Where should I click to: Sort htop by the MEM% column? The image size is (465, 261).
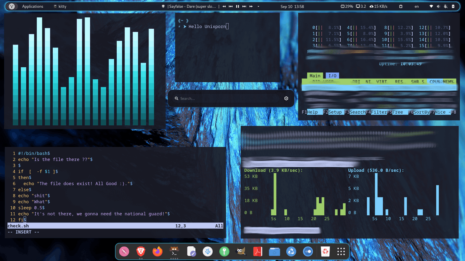pyautogui.click(x=448, y=82)
